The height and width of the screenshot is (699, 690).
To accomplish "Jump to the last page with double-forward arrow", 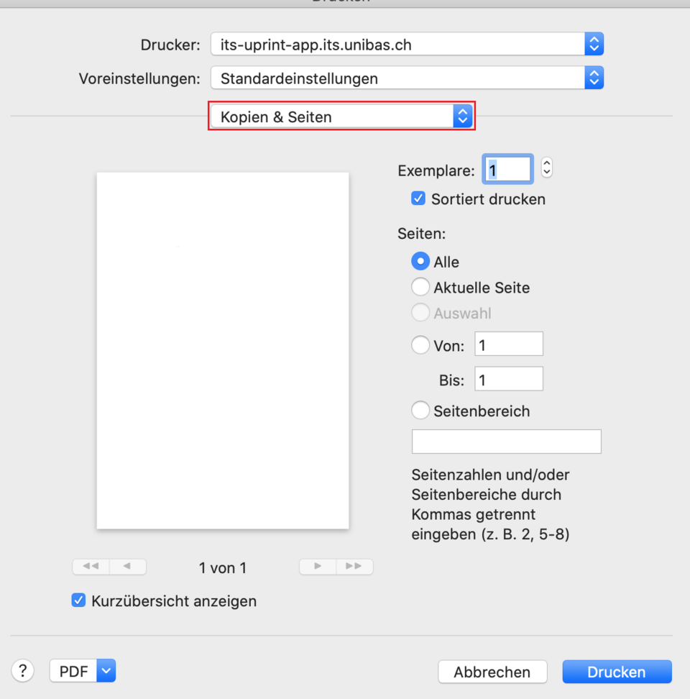I will click(x=354, y=567).
